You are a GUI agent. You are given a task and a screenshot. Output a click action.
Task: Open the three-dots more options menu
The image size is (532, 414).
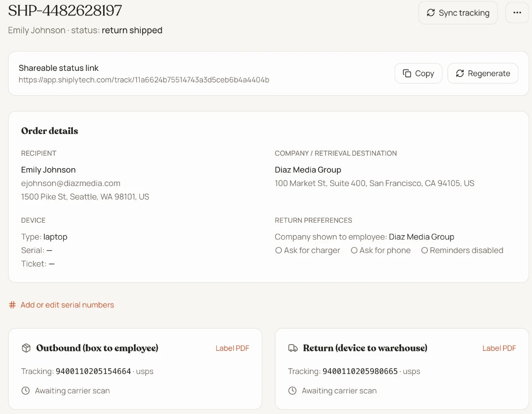tap(517, 13)
